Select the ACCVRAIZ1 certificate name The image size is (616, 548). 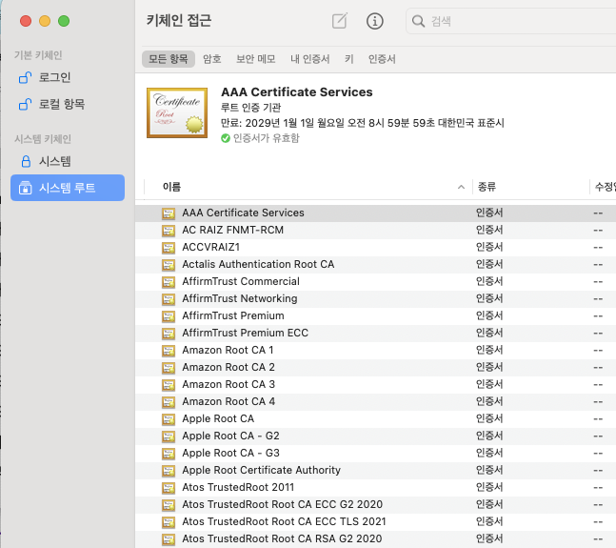point(211,247)
